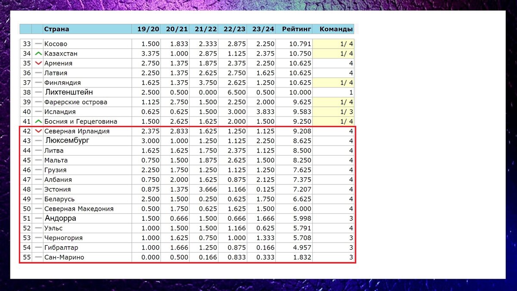Click the country name Уэльс
The height and width of the screenshot is (291, 517).
[x=54, y=228]
